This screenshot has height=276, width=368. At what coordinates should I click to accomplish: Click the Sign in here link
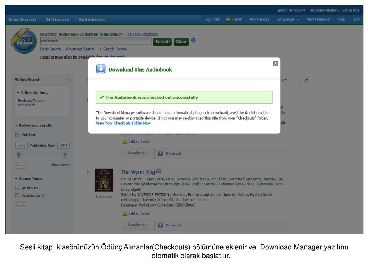click(x=351, y=10)
